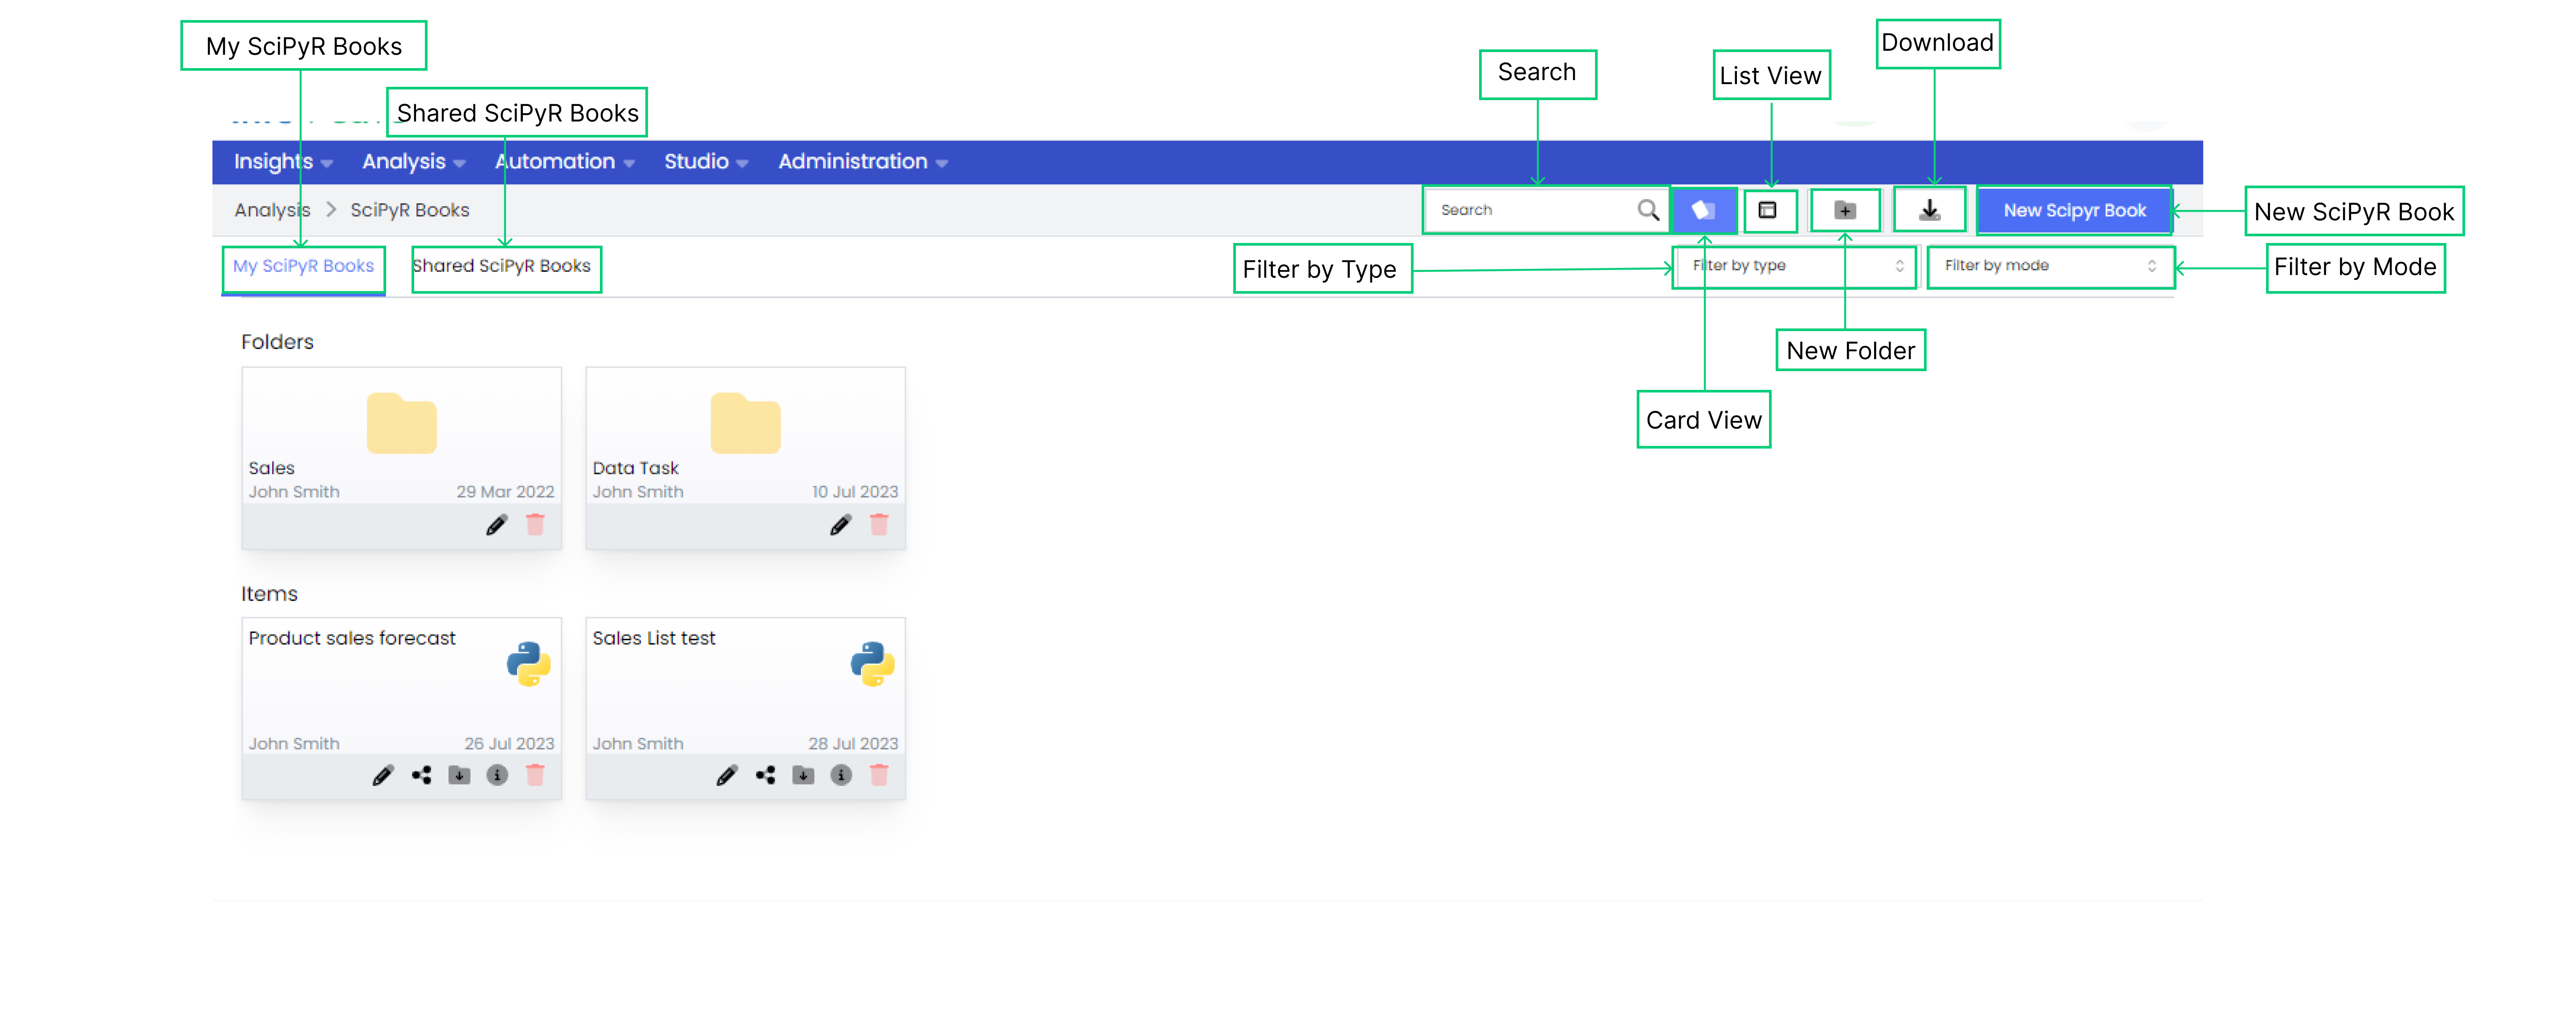Delete the Sales folder
The width and height of the screenshot is (2576, 1012).
535,525
